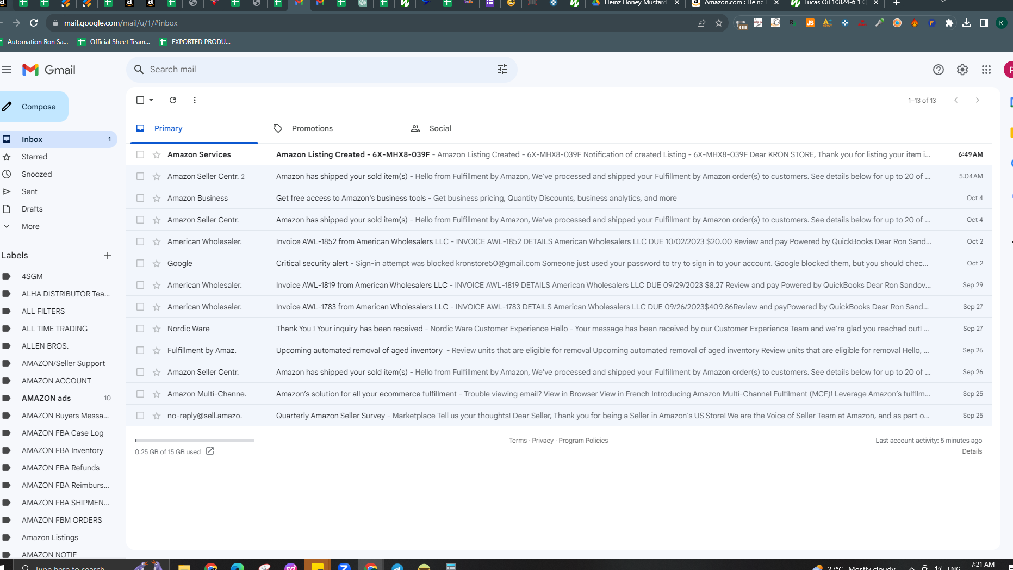Select the Amazon Business email checkbox

[140, 198]
